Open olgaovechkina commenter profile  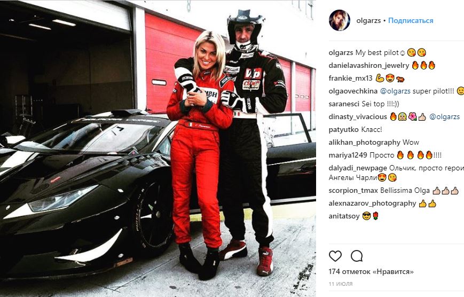(x=353, y=91)
